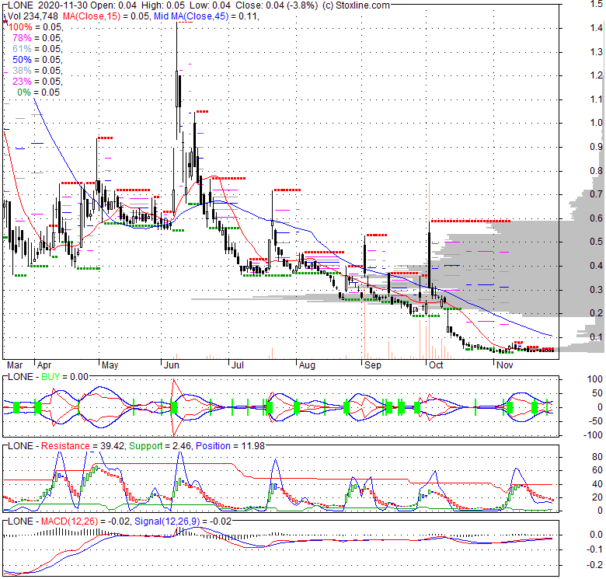Image resolution: width=606 pixels, height=579 pixels.
Task: Click the Aug label on time axis
Action: click(x=307, y=365)
